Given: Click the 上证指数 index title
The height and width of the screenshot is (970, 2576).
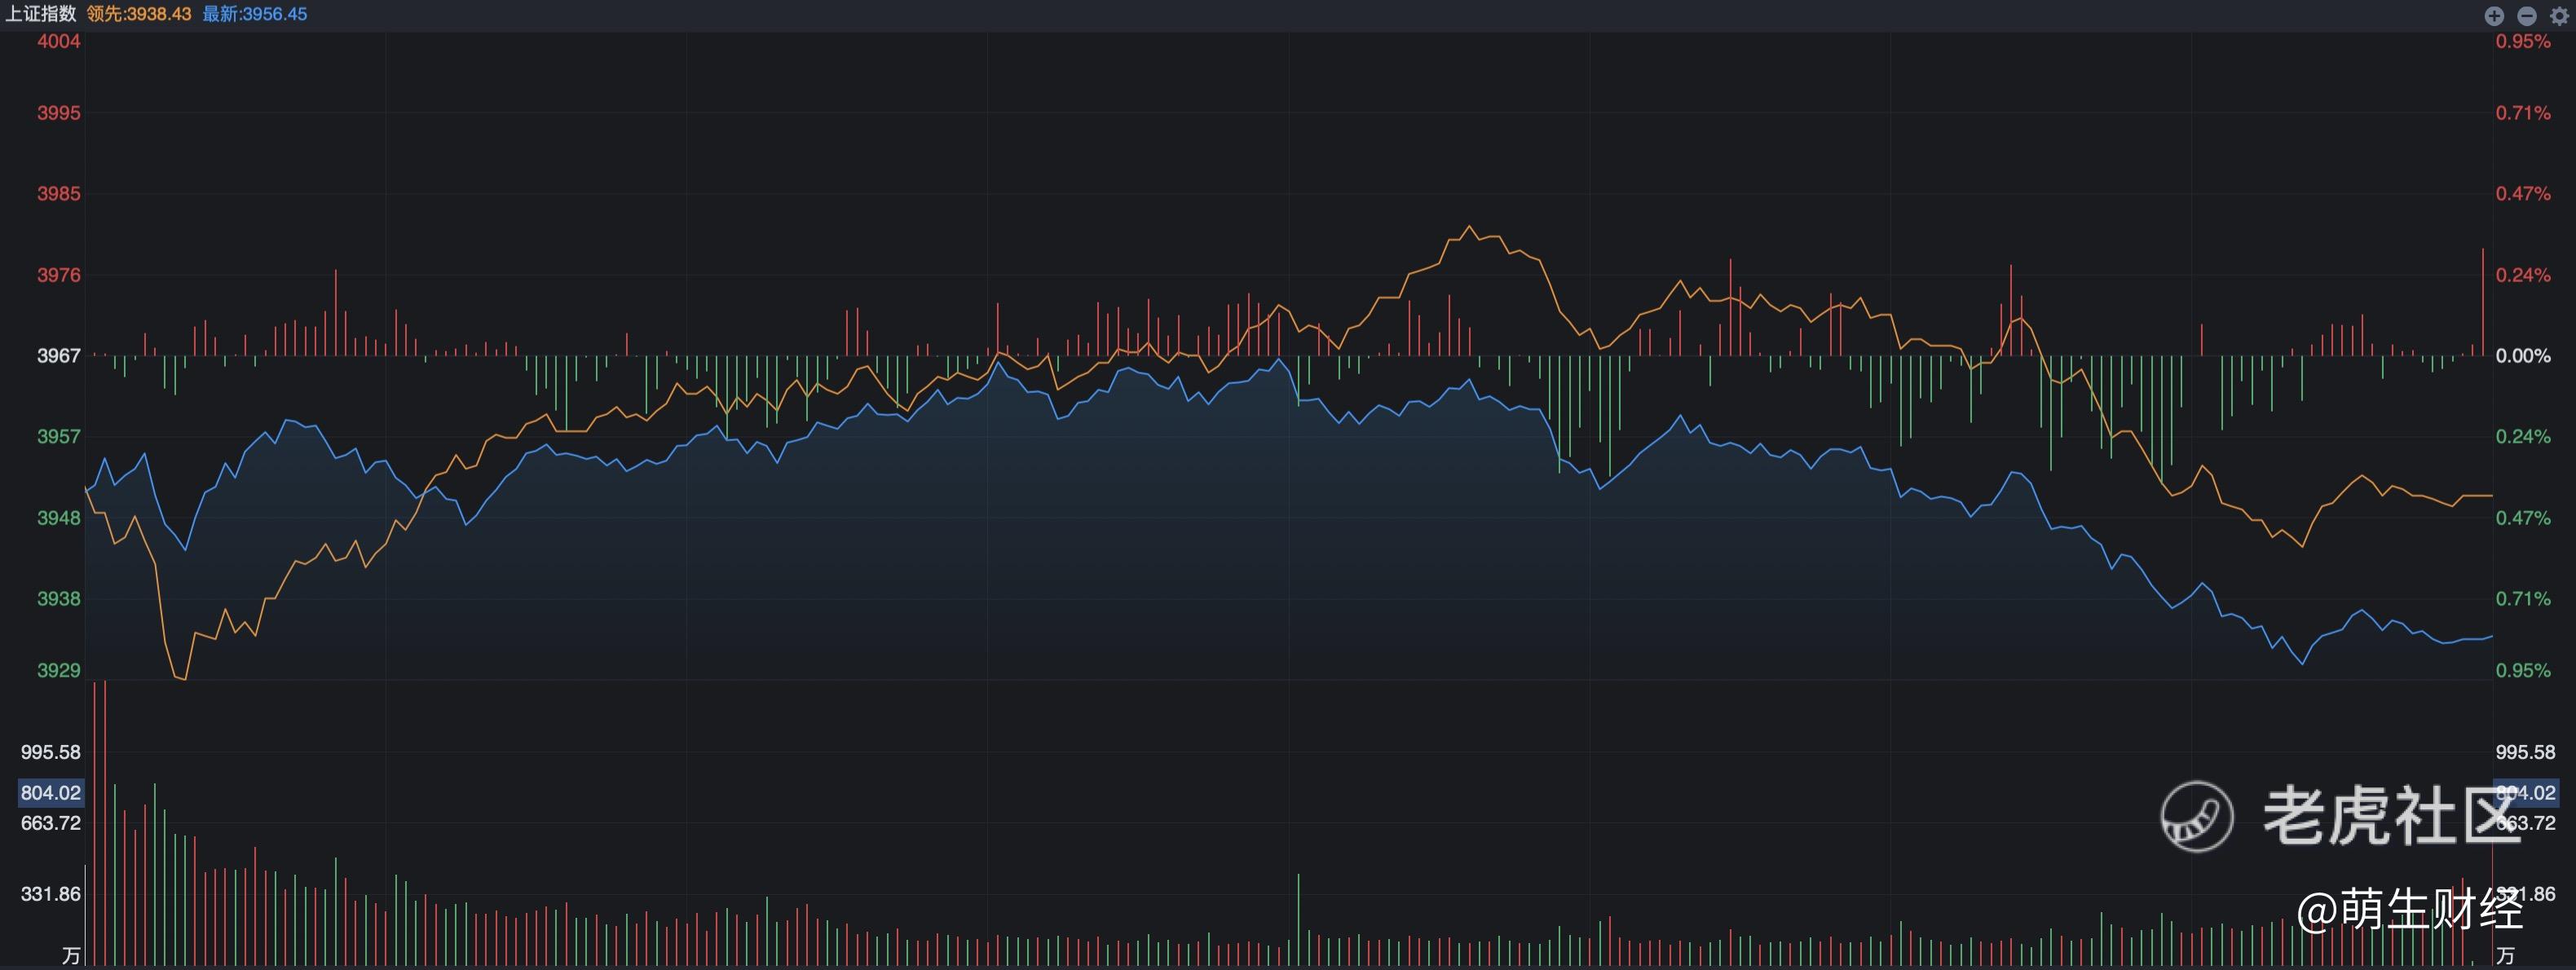Looking at the screenshot, I should tap(41, 14).
